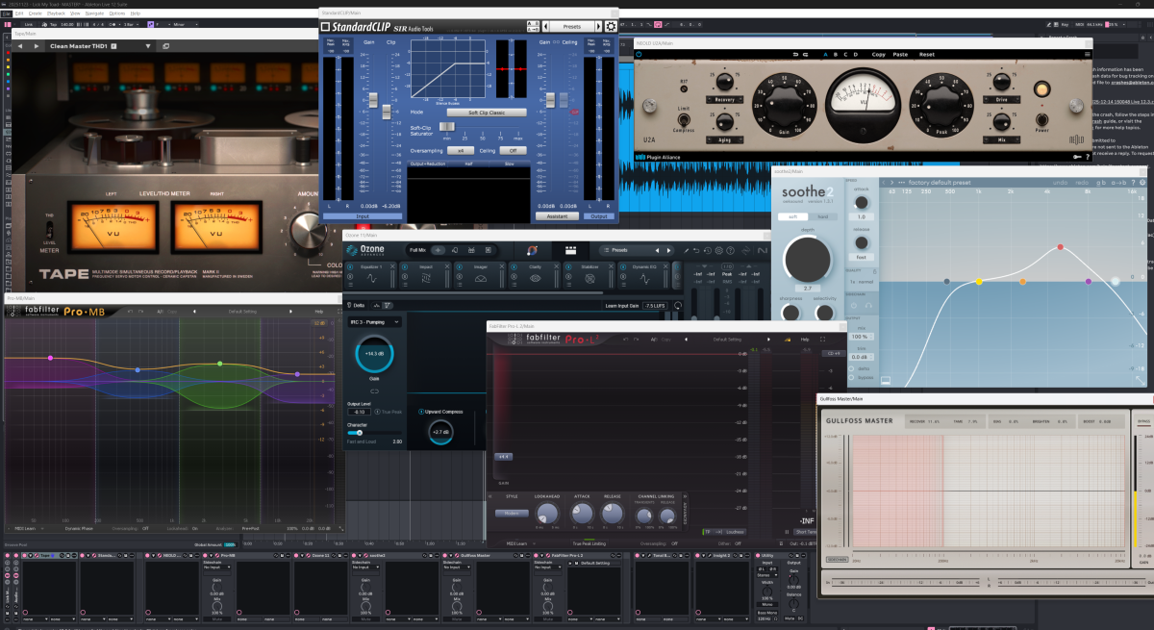Click Ozone Output Level value field
1154x630 pixels.
[x=360, y=412]
